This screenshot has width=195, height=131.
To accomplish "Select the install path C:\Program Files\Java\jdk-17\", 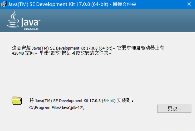I will 56,108.
